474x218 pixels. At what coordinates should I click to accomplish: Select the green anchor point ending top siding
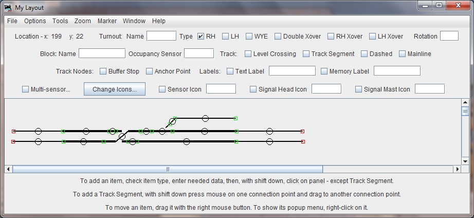pyautogui.click(x=236, y=118)
